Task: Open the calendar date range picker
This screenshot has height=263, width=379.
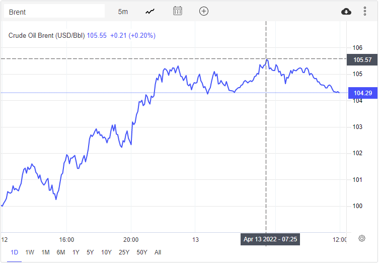Action: click(177, 11)
